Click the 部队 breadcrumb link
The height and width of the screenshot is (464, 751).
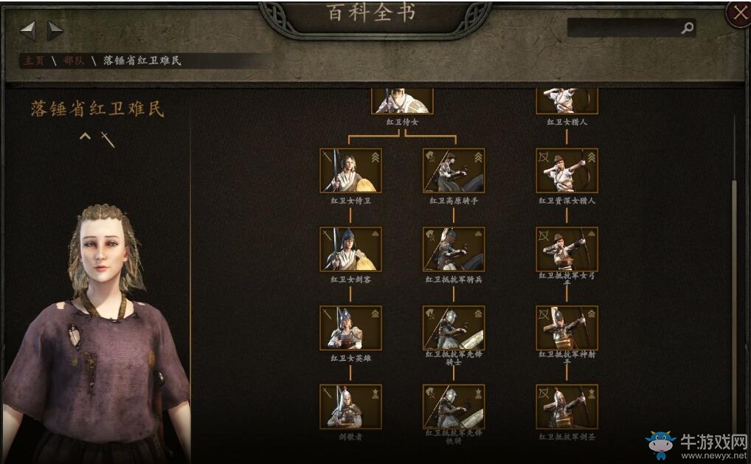point(73,60)
